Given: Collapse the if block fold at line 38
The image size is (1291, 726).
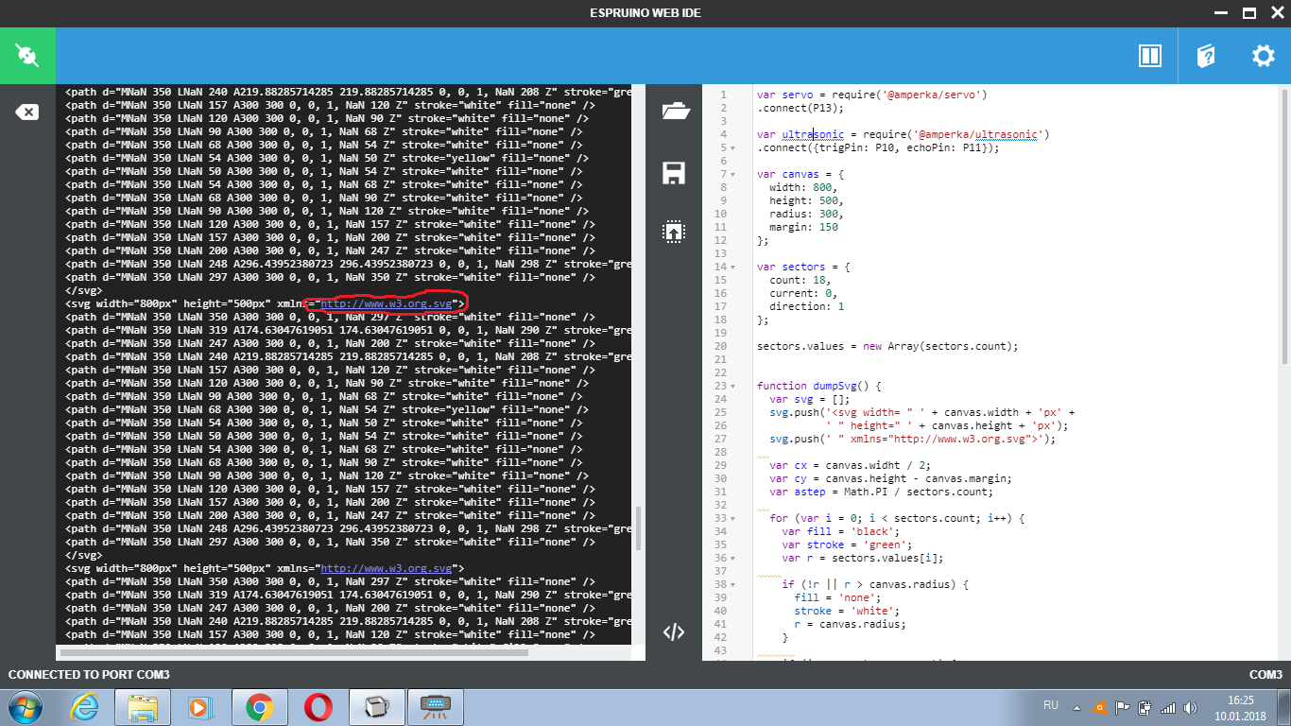Looking at the screenshot, I should (732, 584).
